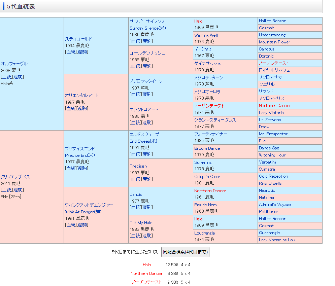335x286 pixels.
Task: Open the オリエンタルアート pedigree entry
Action: [82, 96]
